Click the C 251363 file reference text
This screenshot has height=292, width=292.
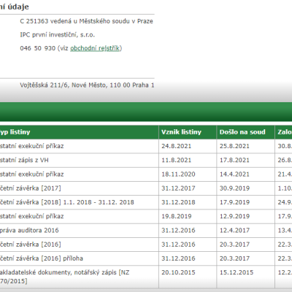pyautogui.click(x=86, y=21)
